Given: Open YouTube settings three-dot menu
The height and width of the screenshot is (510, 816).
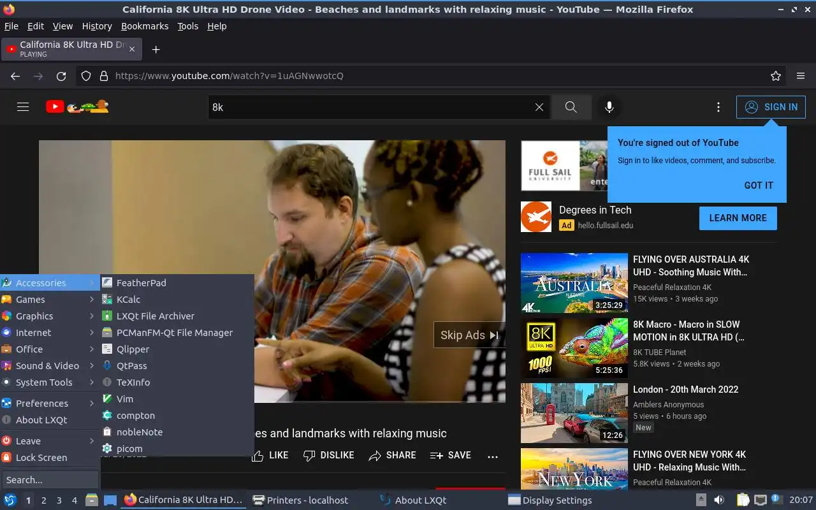Looking at the screenshot, I should [x=718, y=107].
